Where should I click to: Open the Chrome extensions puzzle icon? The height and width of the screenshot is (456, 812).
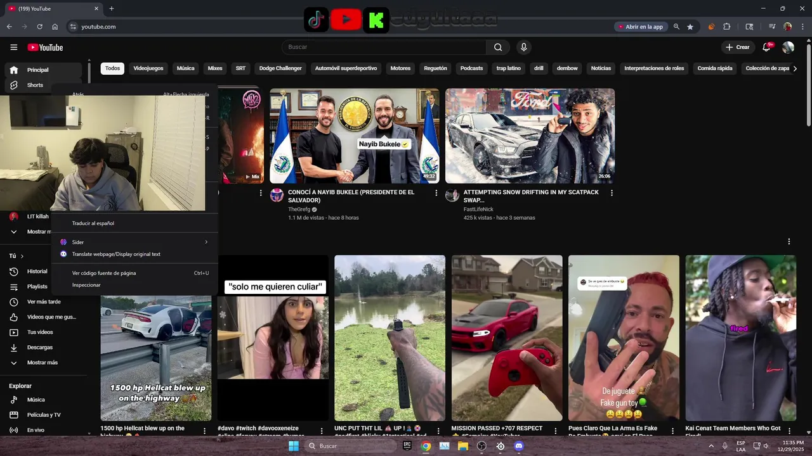727,27
